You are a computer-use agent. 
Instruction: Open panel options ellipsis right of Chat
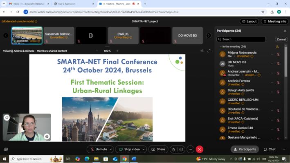coord(284,150)
